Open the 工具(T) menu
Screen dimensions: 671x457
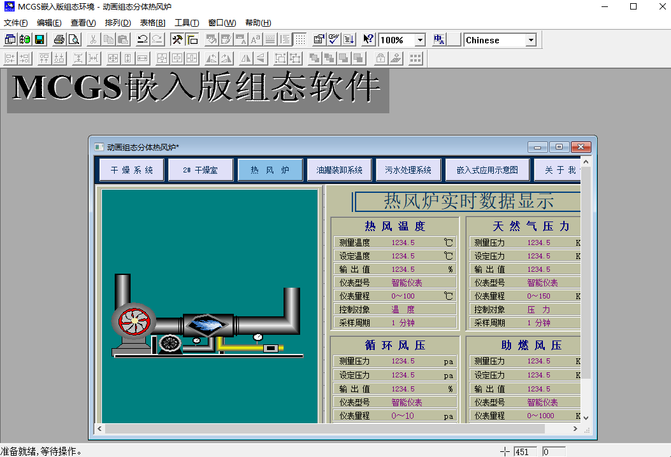coord(187,23)
